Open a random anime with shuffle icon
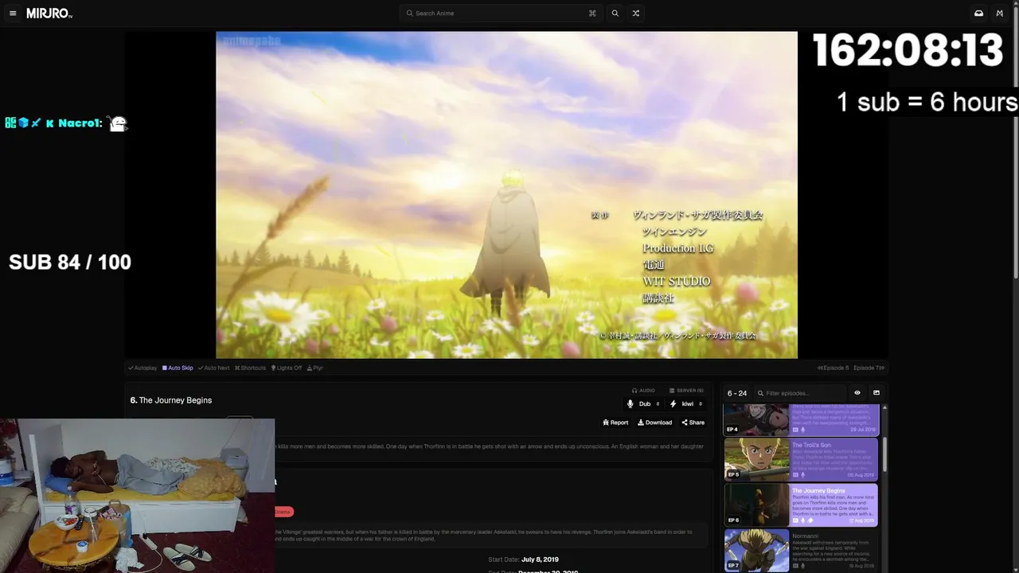1019x573 pixels. 635,14
